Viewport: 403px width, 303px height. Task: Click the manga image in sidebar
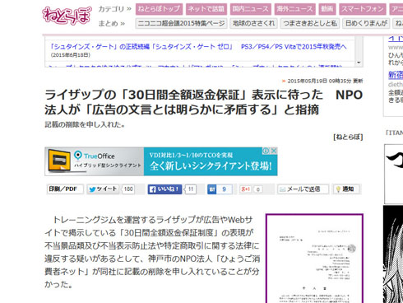point(393,254)
